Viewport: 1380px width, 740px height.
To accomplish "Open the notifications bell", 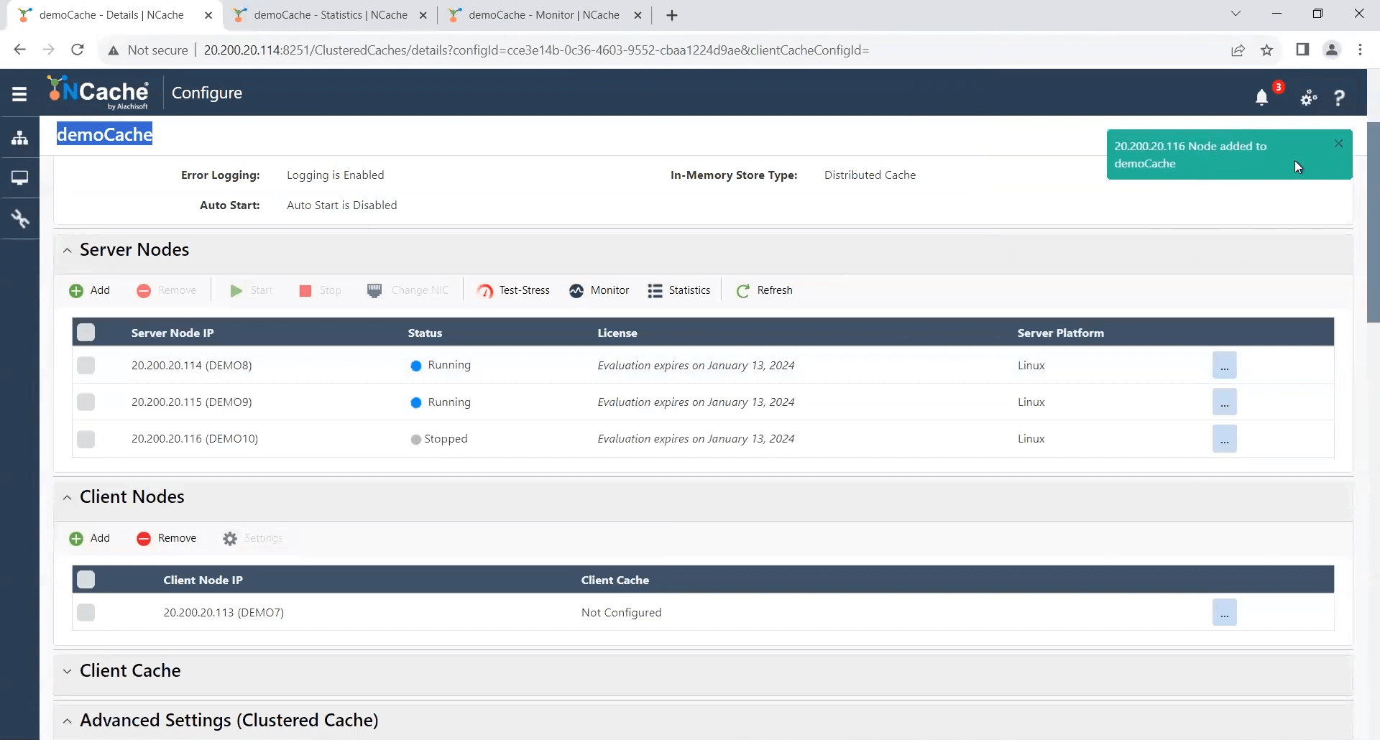I will pos(1261,98).
